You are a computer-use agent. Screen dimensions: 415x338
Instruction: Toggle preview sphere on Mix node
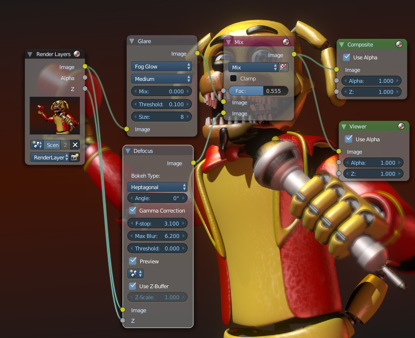(286, 42)
